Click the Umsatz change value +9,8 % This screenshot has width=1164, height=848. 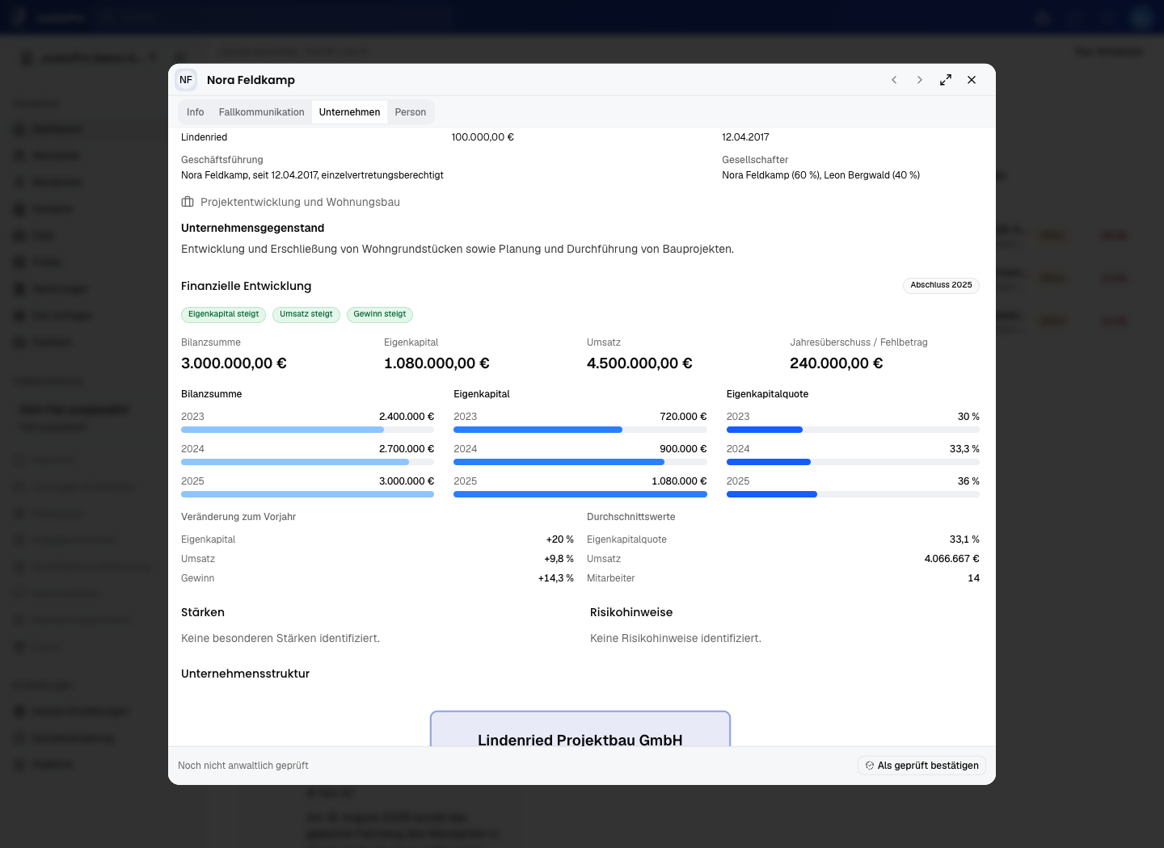(559, 559)
